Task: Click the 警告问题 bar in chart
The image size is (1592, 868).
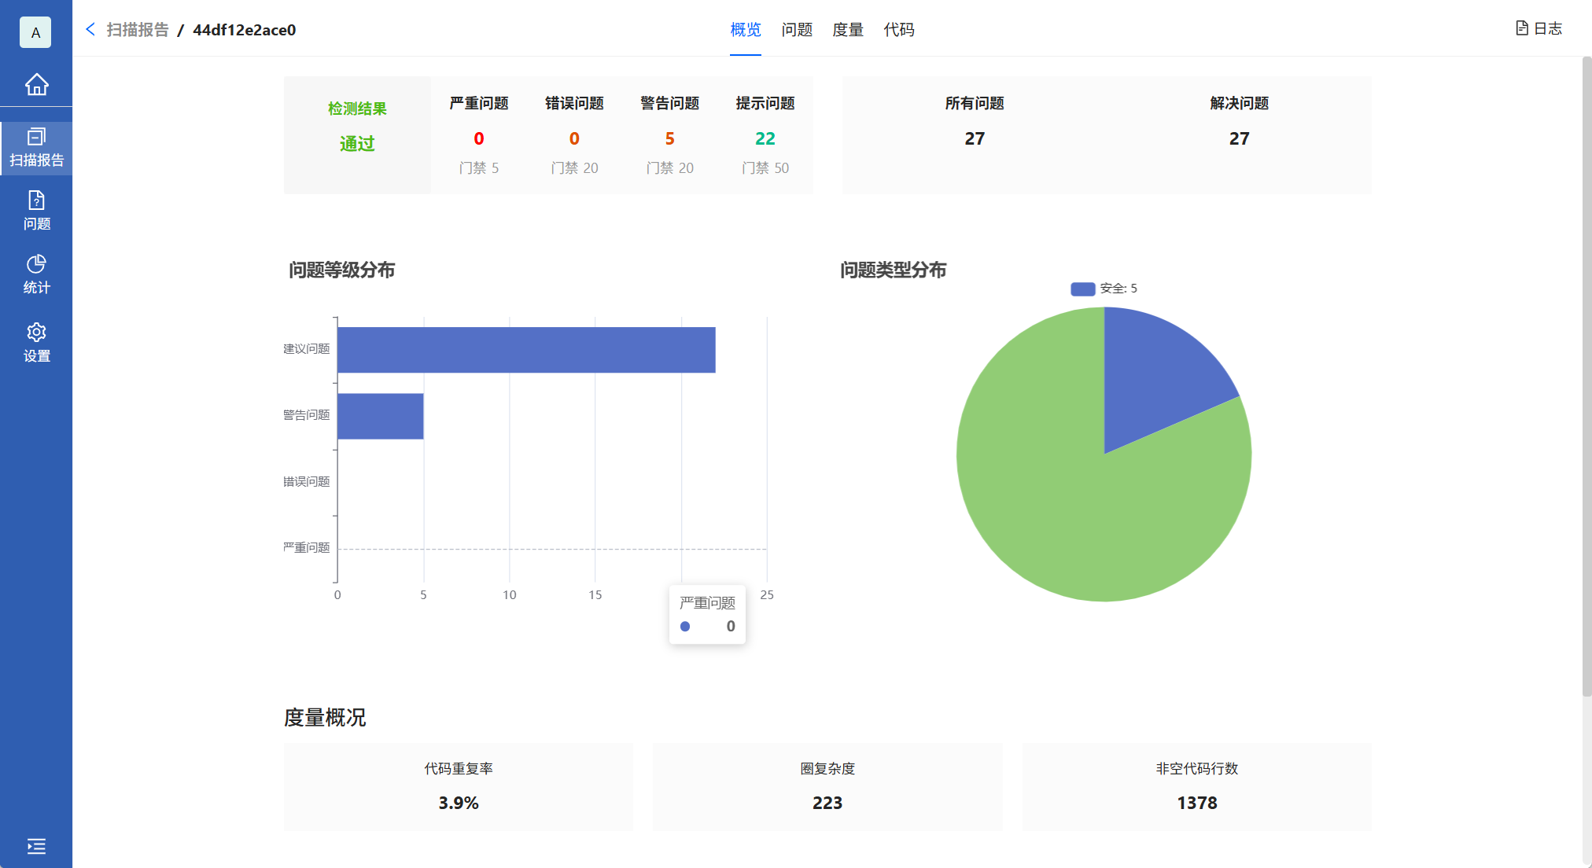Action: tap(380, 416)
